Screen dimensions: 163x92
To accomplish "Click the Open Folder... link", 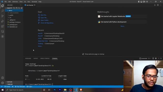I will 45,20.
